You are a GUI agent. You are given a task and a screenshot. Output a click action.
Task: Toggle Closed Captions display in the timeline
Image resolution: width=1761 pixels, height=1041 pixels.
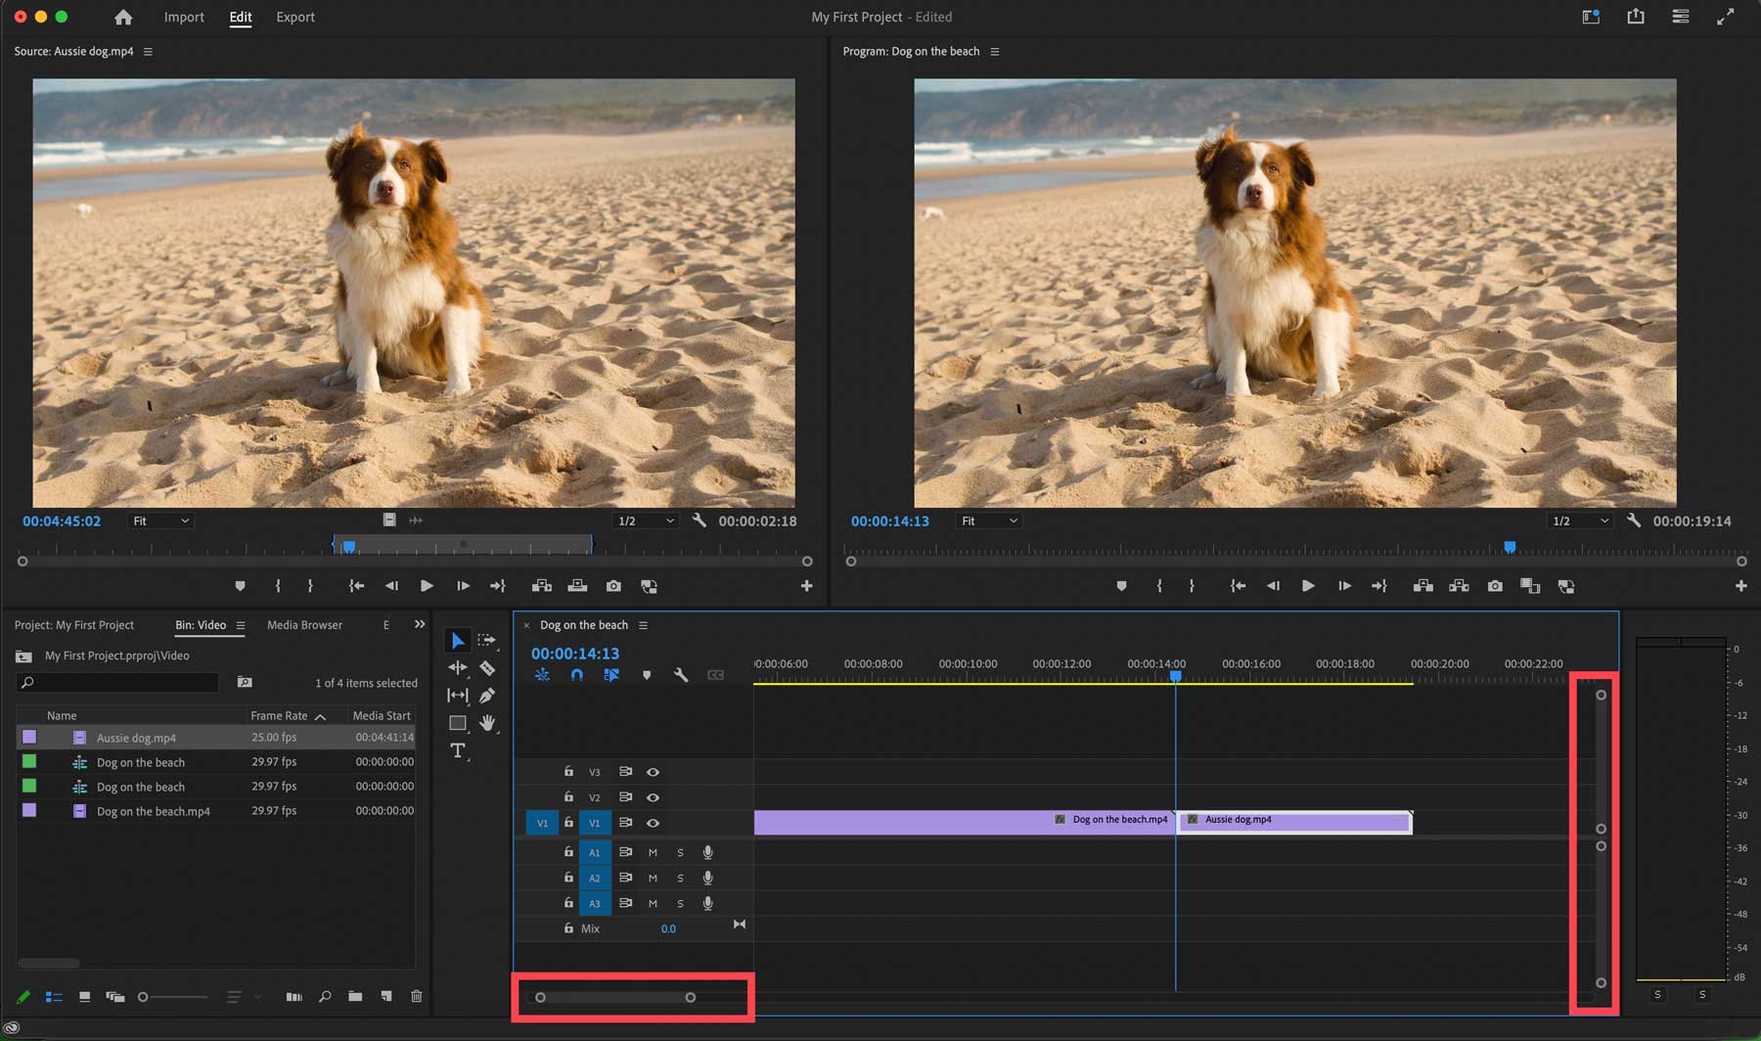(x=715, y=674)
